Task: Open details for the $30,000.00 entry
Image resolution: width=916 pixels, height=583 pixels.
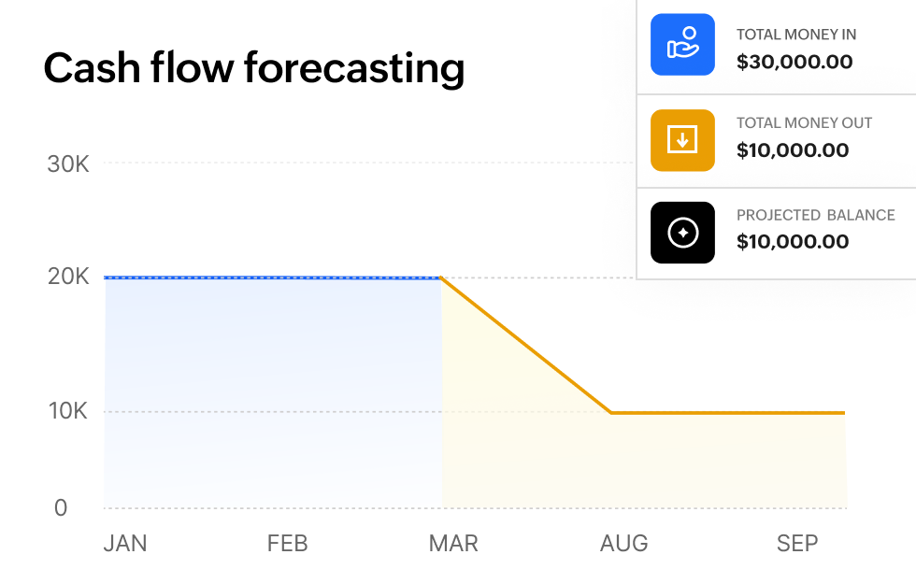Action: pos(795,62)
